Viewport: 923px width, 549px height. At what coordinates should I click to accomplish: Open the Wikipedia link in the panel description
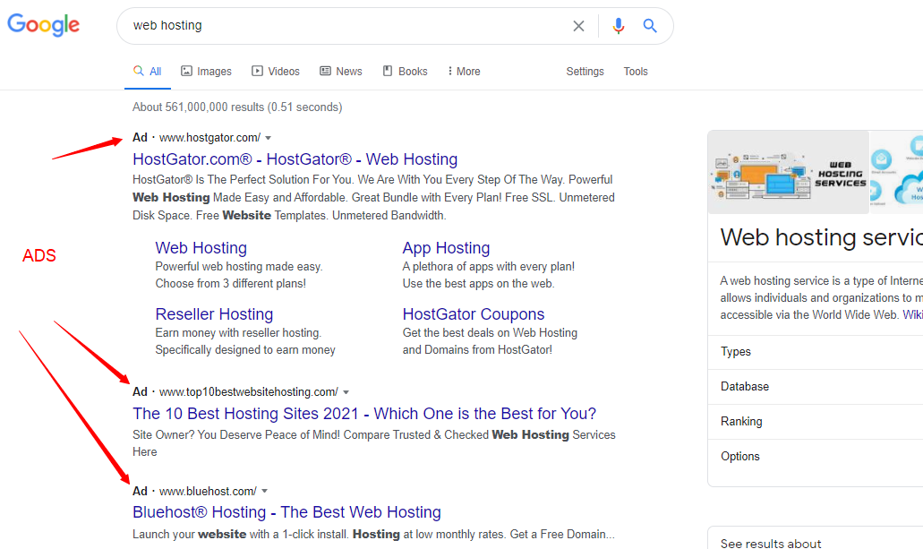click(913, 314)
